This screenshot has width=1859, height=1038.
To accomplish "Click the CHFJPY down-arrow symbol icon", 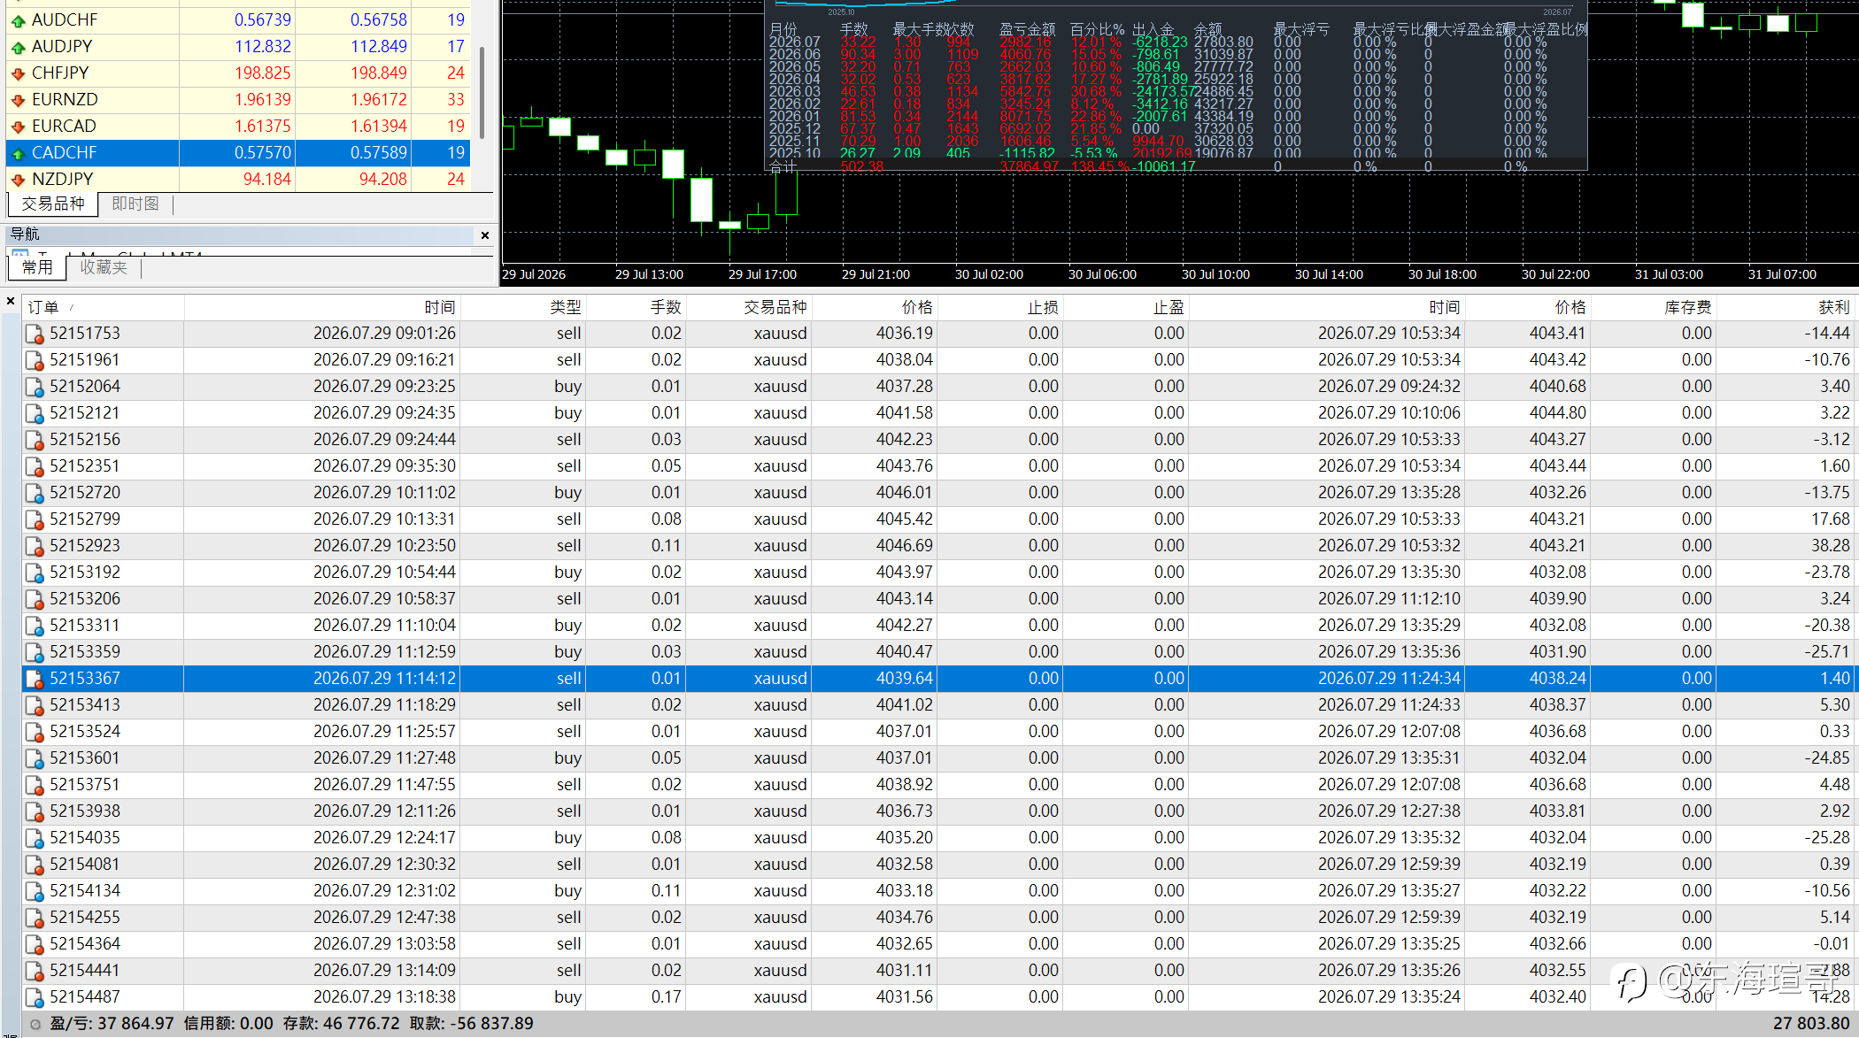I will (18, 73).
